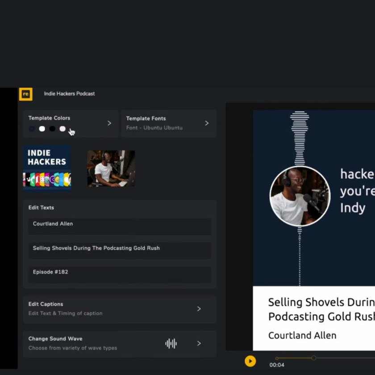Click the 'Indie Hackers Podcast' project title
The height and width of the screenshot is (375, 375).
[x=69, y=94]
